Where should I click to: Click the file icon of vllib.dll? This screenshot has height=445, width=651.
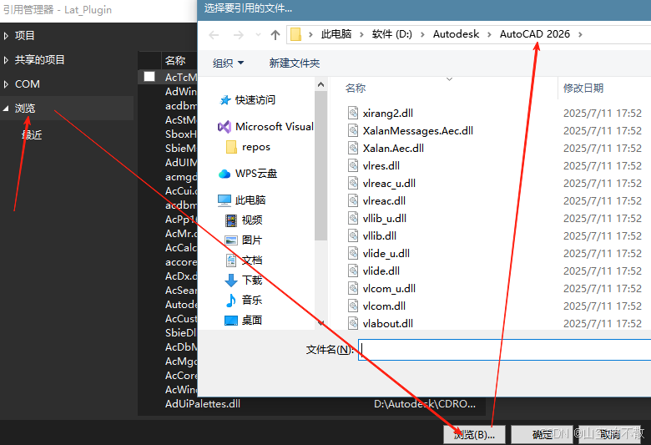point(353,235)
